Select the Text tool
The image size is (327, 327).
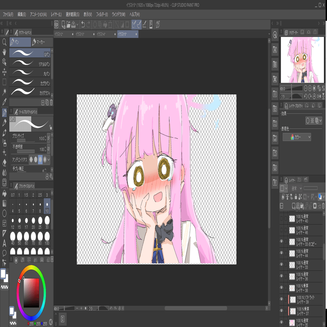pyautogui.click(x=4, y=243)
